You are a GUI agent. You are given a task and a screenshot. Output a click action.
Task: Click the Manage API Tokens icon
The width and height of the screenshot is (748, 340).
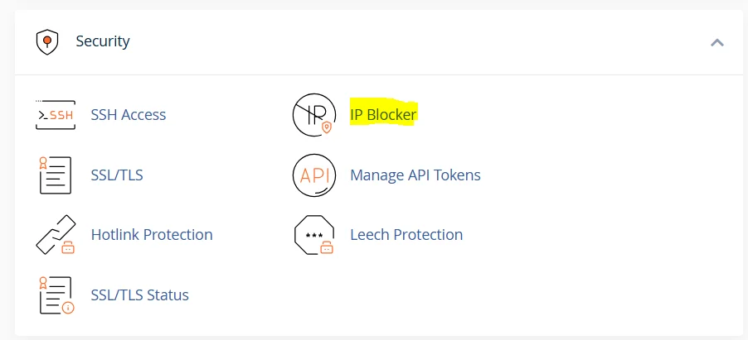[314, 175]
